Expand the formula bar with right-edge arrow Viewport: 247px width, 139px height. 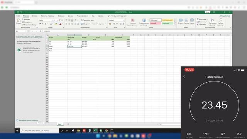(231, 31)
